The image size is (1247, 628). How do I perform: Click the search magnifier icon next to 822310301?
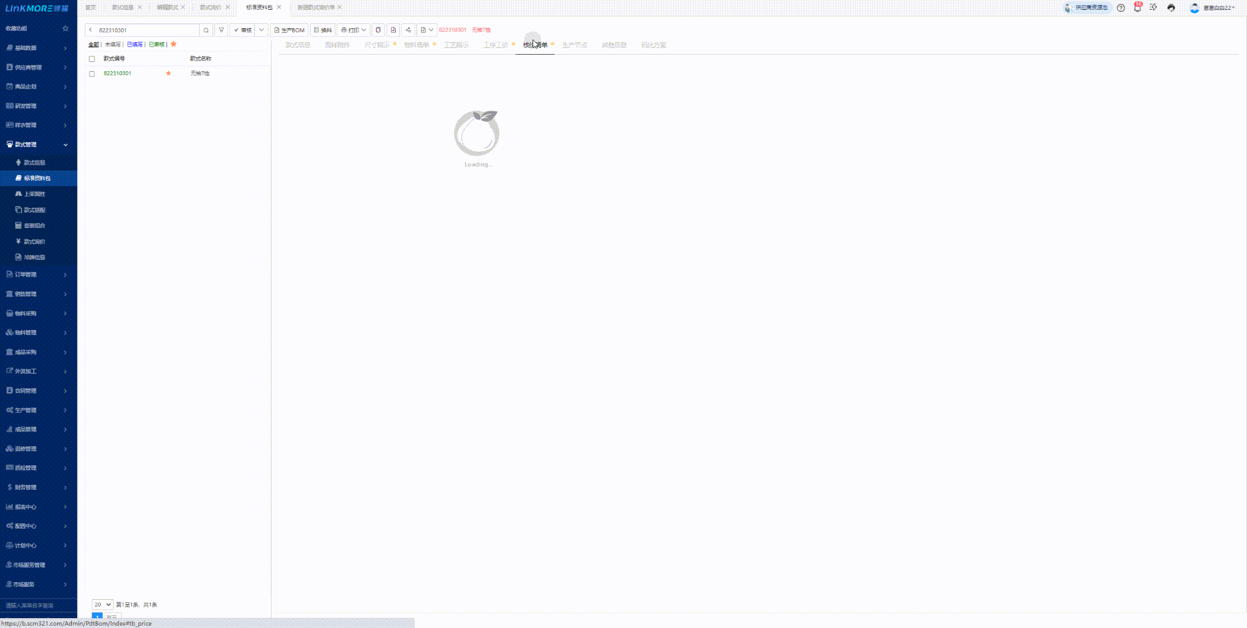tap(206, 30)
